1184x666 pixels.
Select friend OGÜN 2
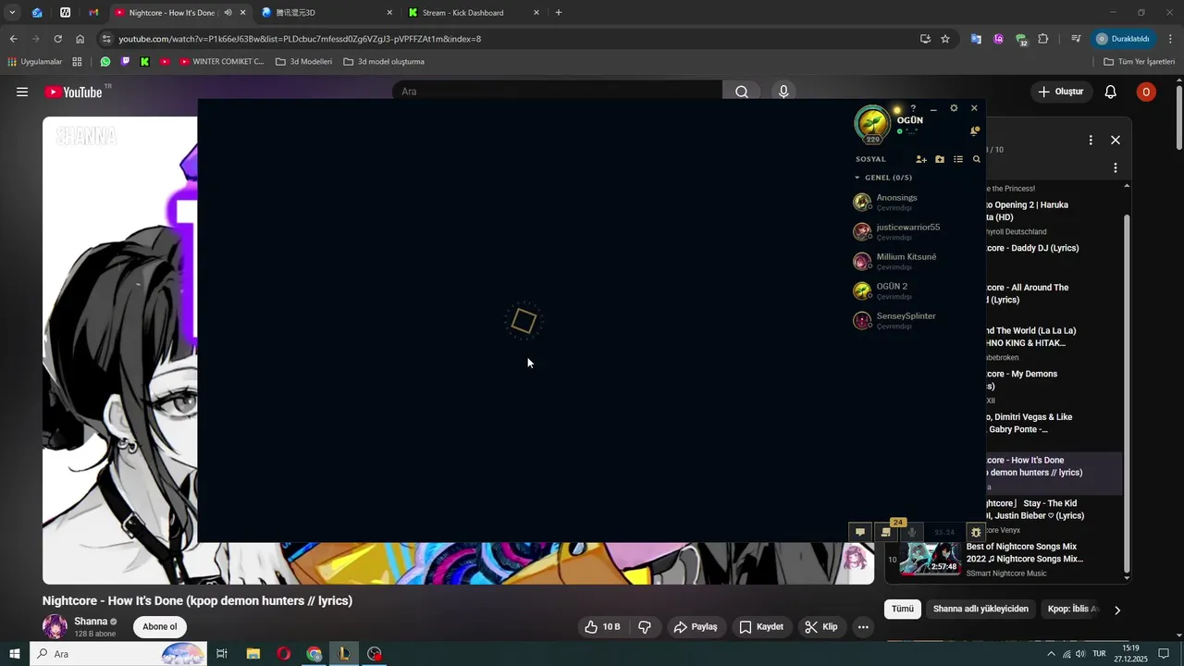(916, 290)
